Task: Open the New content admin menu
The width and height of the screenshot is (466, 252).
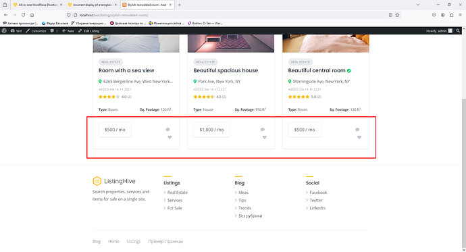Action: coord(68,31)
